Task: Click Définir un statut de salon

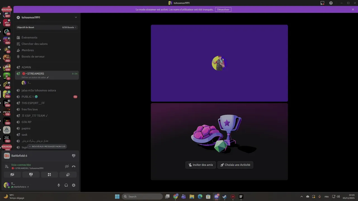Action: pos(35,77)
